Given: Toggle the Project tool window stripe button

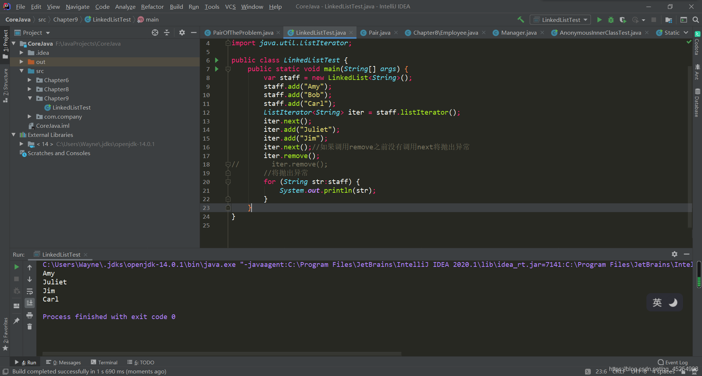Looking at the screenshot, I should point(5,44).
